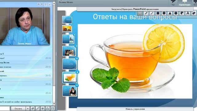Open the Chat speech bubble tab
The height and width of the screenshot is (111, 197).
[x=173, y=2]
